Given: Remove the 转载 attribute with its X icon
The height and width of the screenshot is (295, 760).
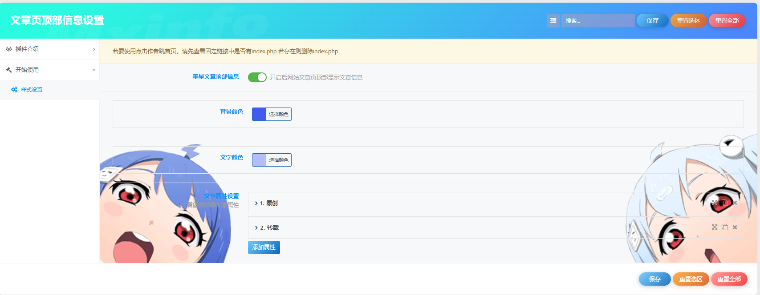Looking at the screenshot, I should coord(735,227).
